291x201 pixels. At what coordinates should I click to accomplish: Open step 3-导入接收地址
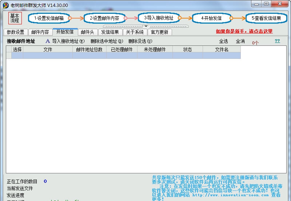pyautogui.click(x=159, y=18)
